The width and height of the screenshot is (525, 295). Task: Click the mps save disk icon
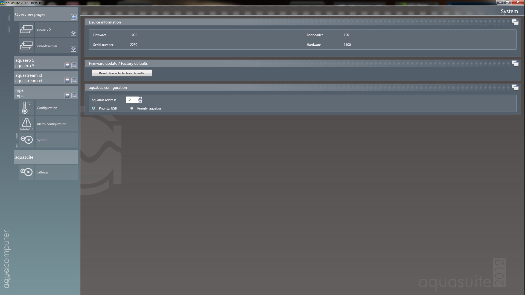pyautogui.click(x=67, y=95)
